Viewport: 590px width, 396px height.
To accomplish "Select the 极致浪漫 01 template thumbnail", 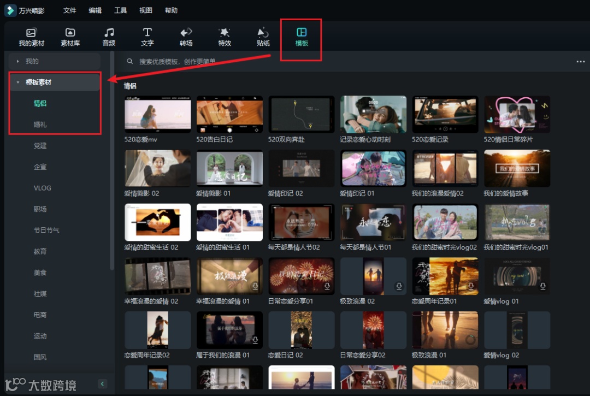I will point(445,330).
